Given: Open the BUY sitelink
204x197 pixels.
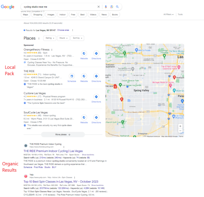Looking at the screenshot, I should coord(54,167).
